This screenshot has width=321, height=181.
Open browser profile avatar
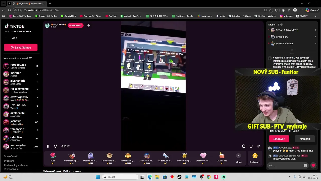pyautogui.click(x=295, y=10)
